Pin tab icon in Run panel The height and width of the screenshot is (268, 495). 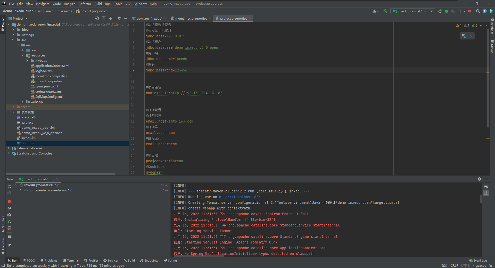tap(9, 245)
